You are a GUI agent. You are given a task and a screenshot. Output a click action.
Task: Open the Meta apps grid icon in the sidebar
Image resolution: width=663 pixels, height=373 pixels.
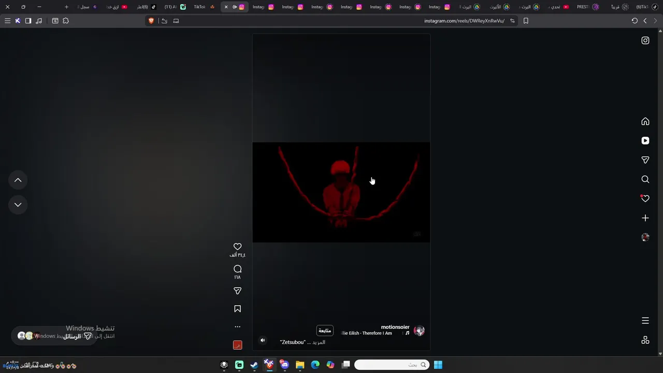(x=645, y=340)
